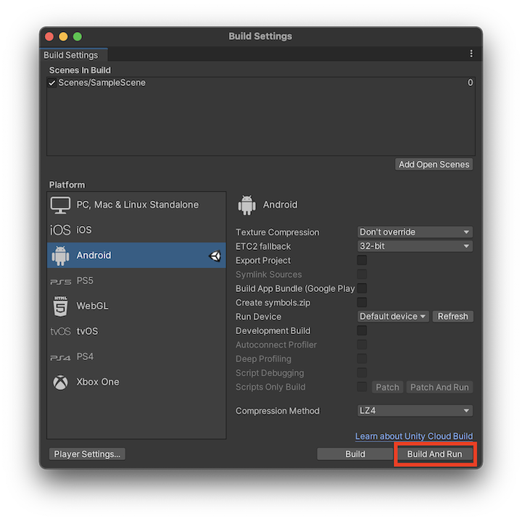522x521 pixels.
Task: Open the three-dot window options menu
Action: (471, 54)
